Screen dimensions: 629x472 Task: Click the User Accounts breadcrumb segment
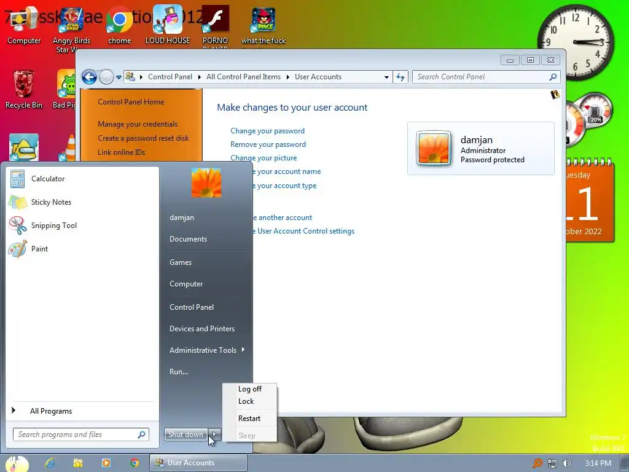coord(318,77)
